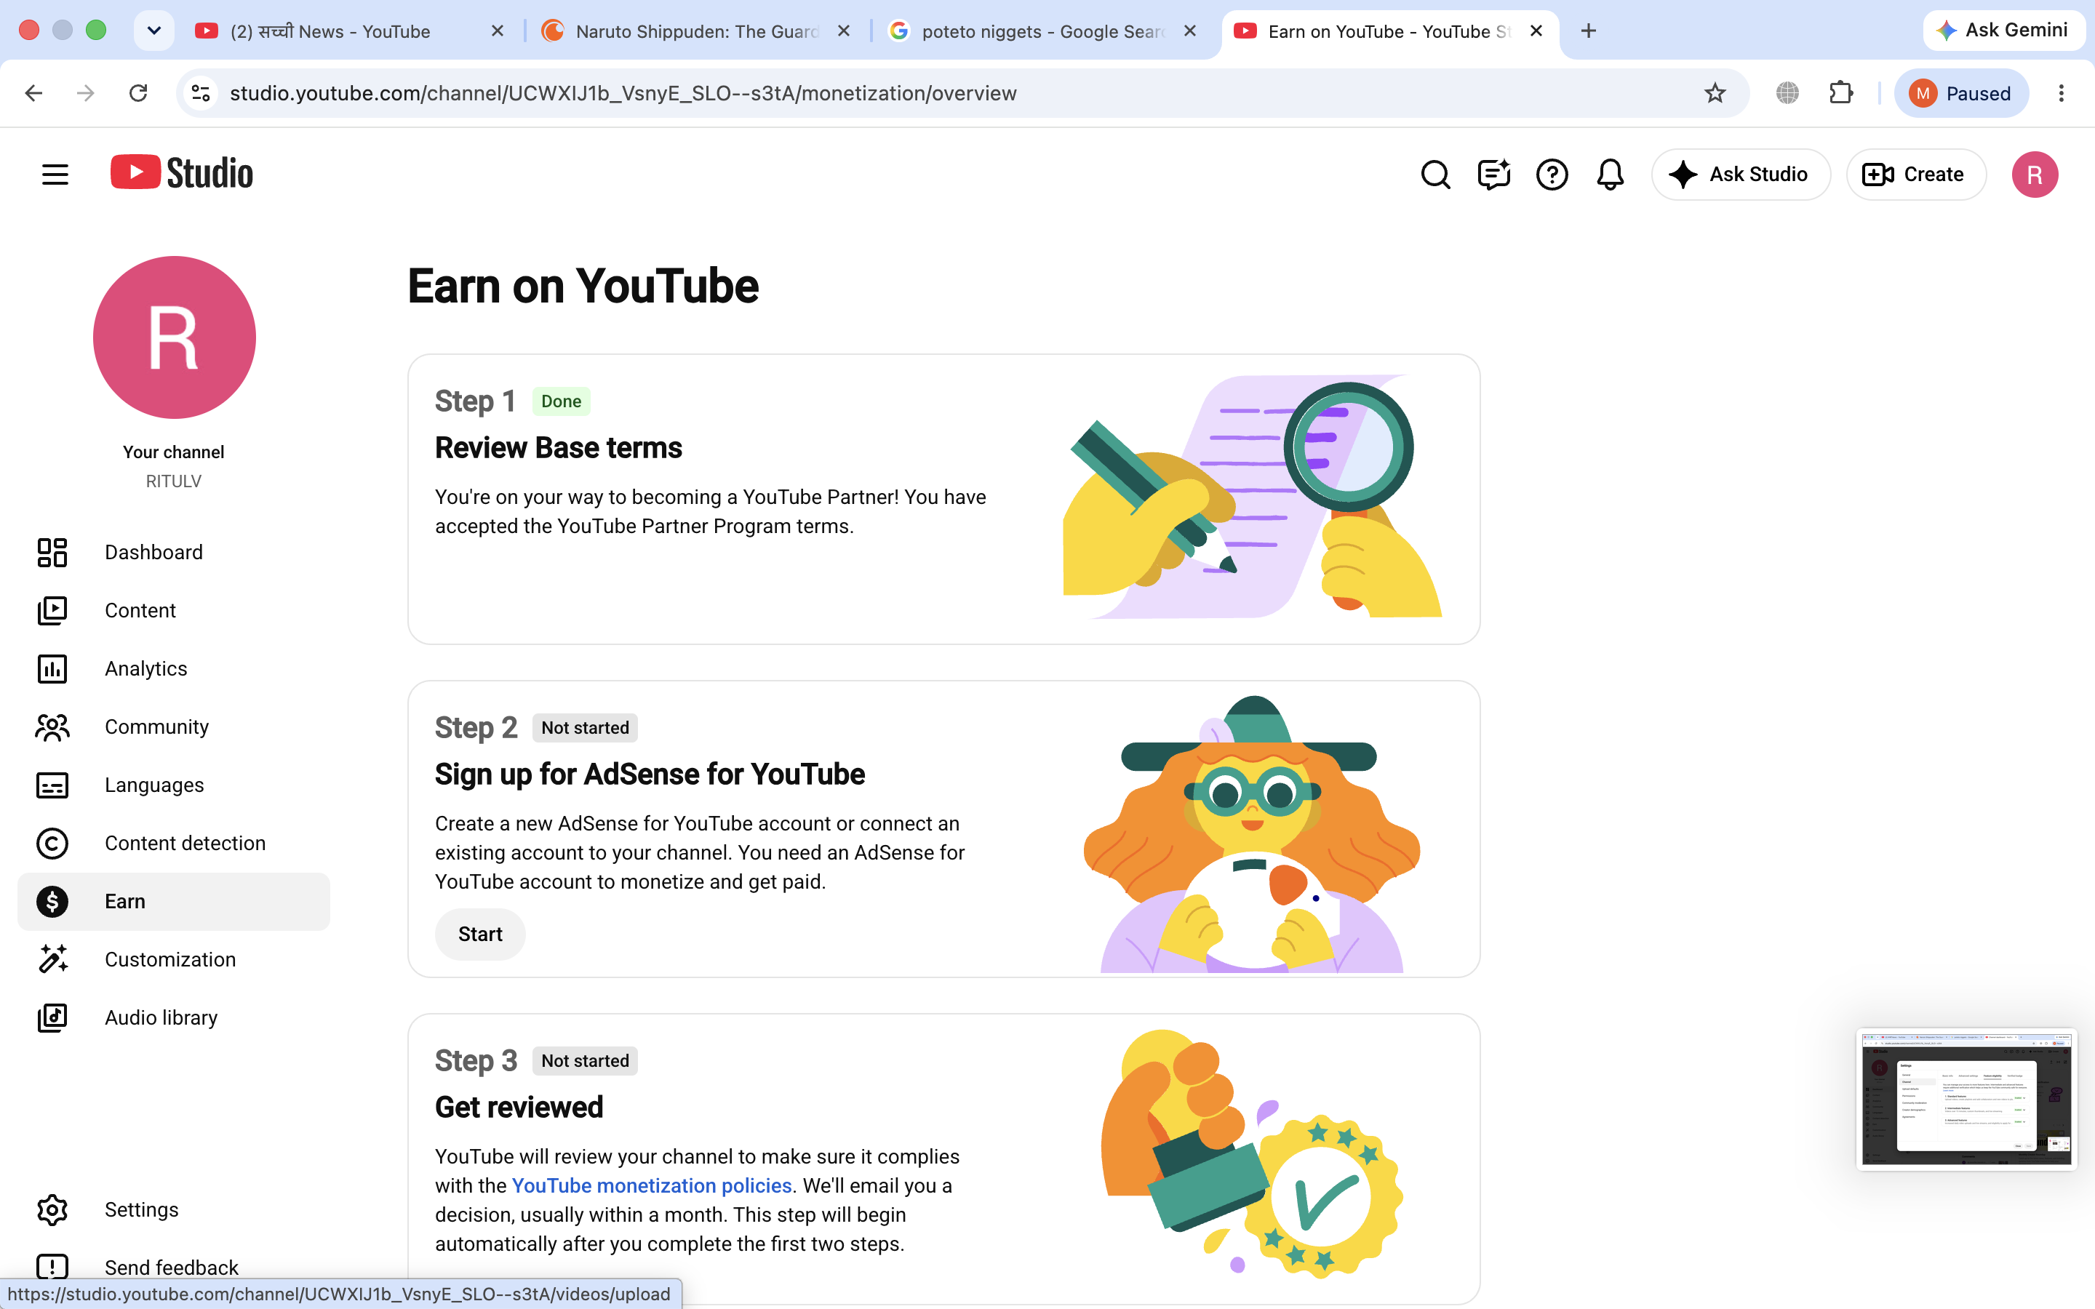The image size is (2095, 1309).
Task: Click Start for AdSense sign up
Action: coord(480,934)
